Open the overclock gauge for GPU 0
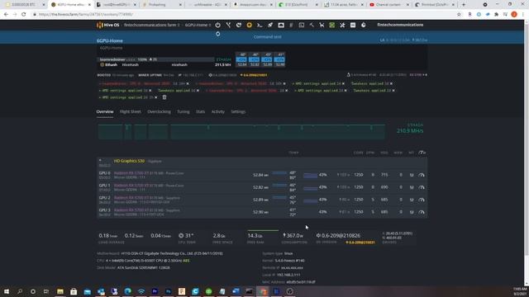 pos(422,175)
